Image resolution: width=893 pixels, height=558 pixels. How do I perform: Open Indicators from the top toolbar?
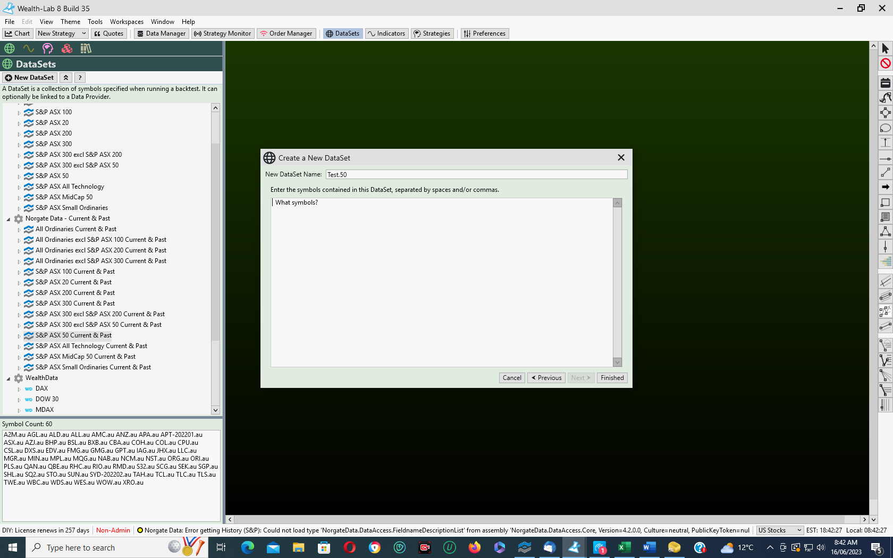pos(386,33)
